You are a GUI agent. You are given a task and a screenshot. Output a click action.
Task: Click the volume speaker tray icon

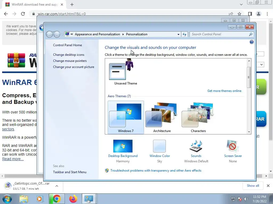tap(246, 199)
